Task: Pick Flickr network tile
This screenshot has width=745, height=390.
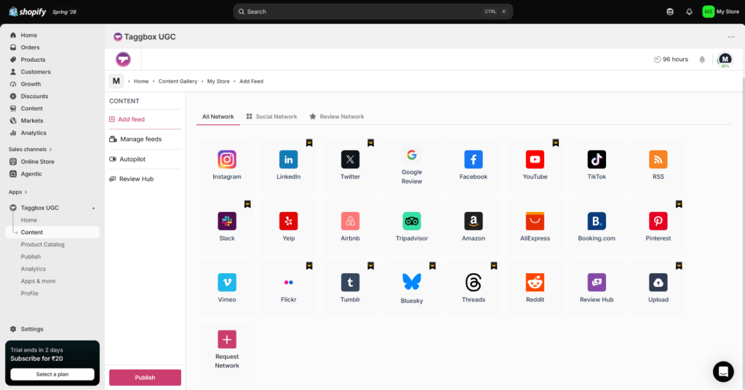Action: click(288, 289)
